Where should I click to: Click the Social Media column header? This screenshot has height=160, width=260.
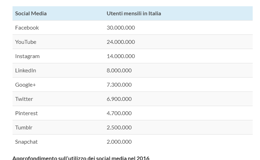click(x=31, y=14)
